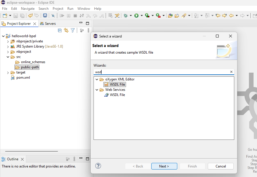
Task: Click the yellow curved undo arrow icon
Action: [30, 16]
